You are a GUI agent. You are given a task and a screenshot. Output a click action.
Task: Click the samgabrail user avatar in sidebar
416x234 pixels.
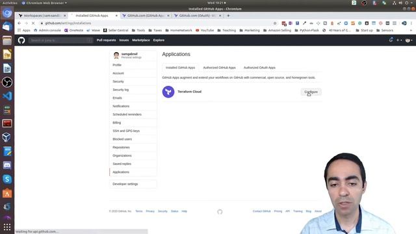(x=116, y=55)
